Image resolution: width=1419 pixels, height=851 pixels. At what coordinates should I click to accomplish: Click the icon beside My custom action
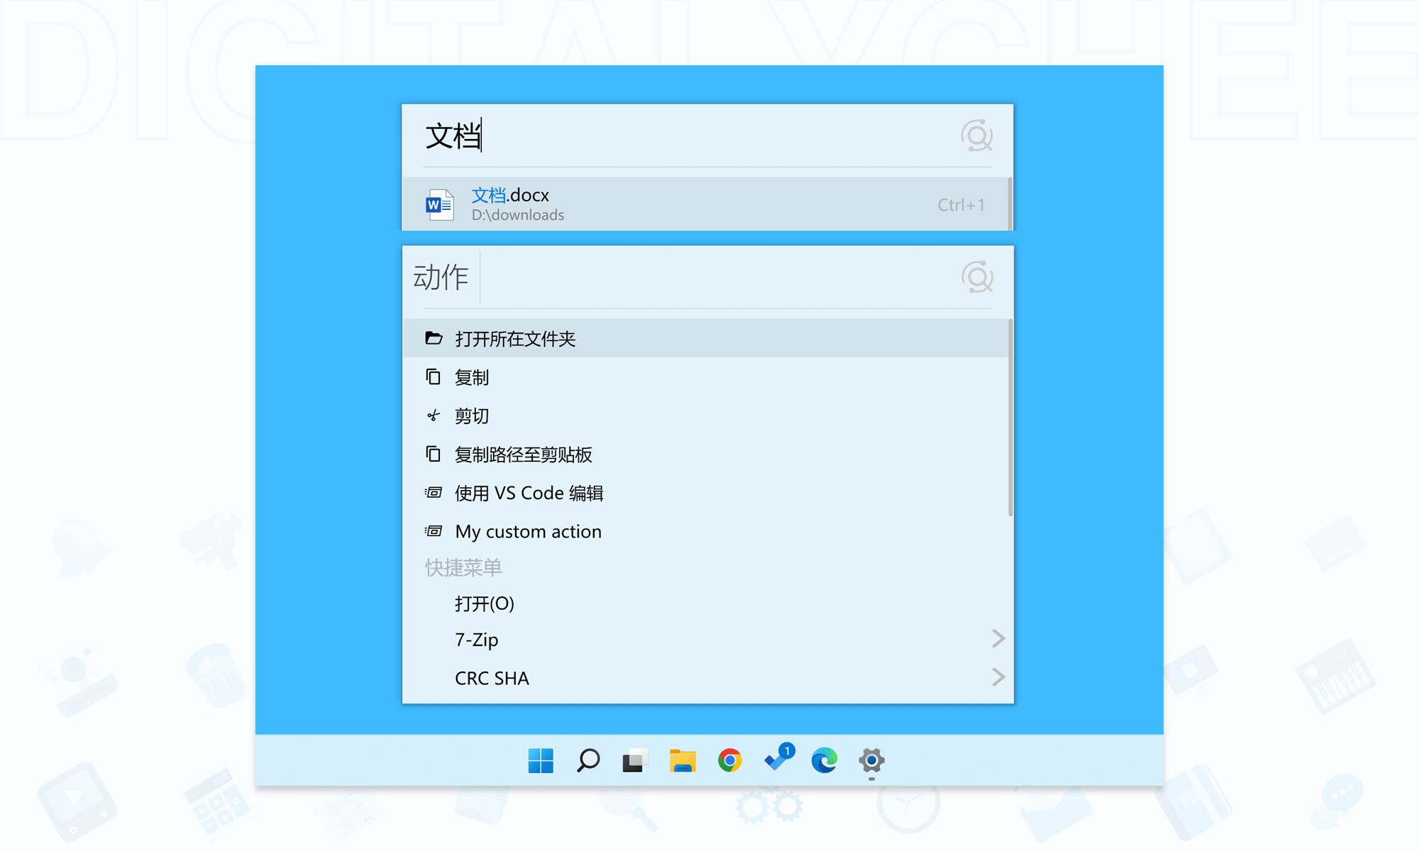(434, 530)
